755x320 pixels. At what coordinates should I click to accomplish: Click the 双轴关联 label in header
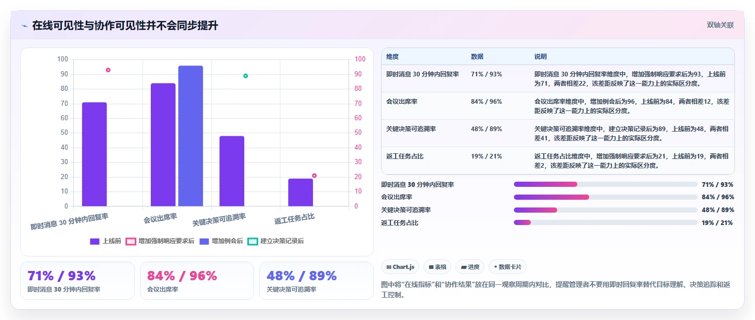[x=720, y=25]
